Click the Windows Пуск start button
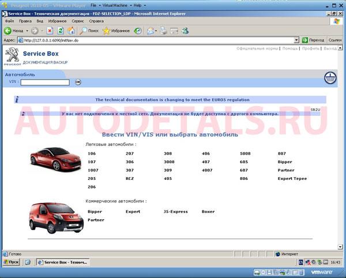This screenshot has height=278, width=346. (10, 262)
